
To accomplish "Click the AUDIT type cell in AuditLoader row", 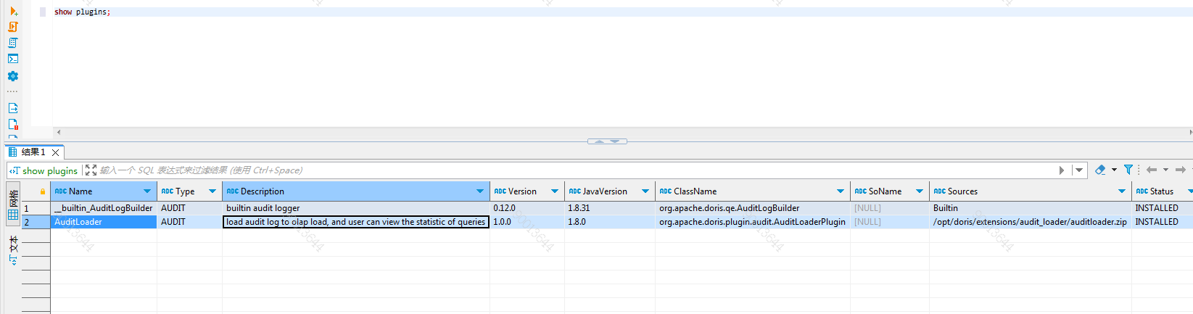I will coord(190,222).
